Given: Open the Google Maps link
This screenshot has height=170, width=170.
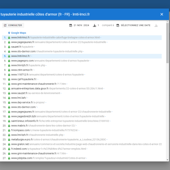Looking at the screenshot, I should (19, 33).
